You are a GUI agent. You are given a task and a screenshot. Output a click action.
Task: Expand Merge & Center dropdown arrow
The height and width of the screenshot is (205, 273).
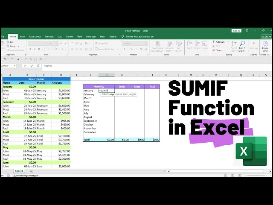click(117, 49)
